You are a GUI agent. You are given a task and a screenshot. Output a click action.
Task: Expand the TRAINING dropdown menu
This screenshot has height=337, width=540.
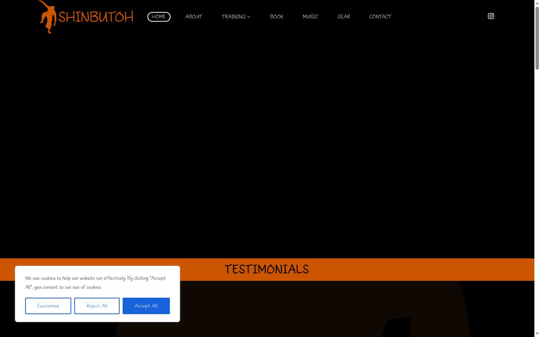236,17
